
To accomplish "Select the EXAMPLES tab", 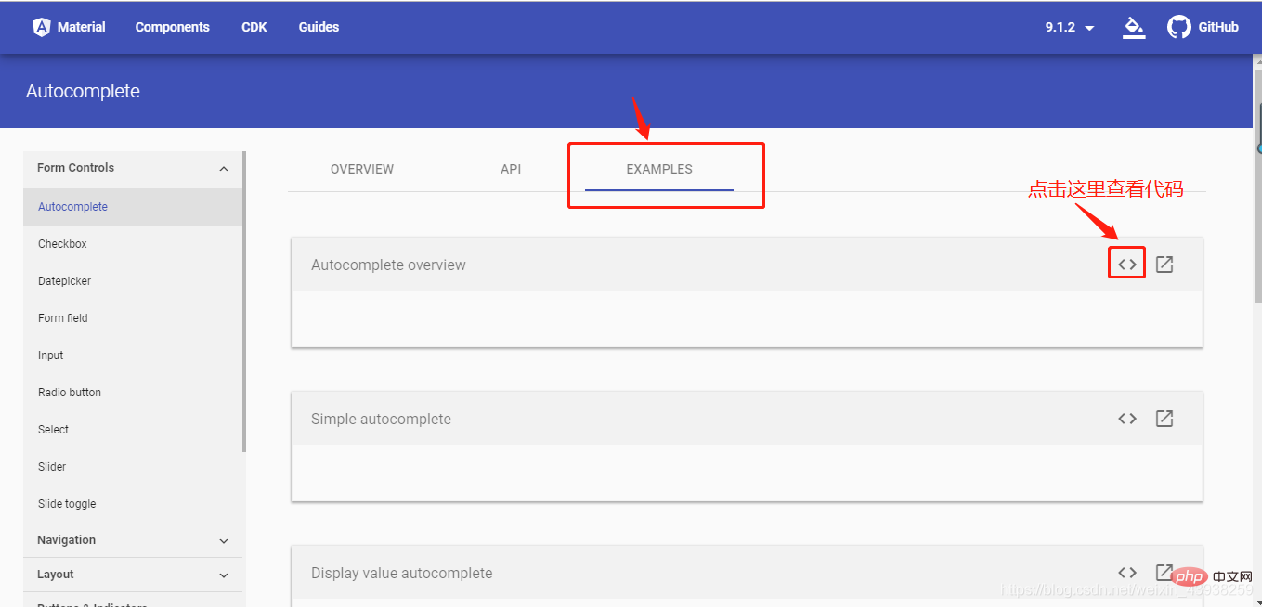I will pyautogui.click(x=659, y=169).
